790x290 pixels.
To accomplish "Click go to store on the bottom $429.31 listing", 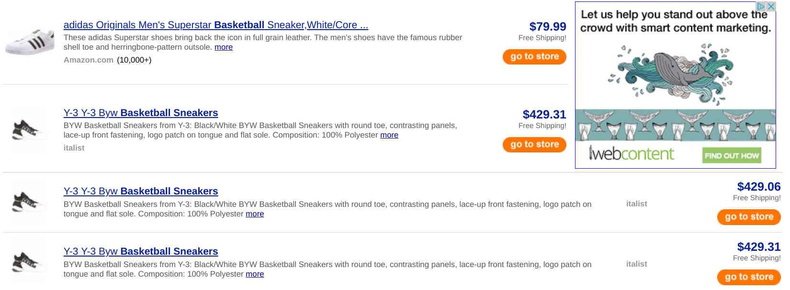I will [748, 277].
